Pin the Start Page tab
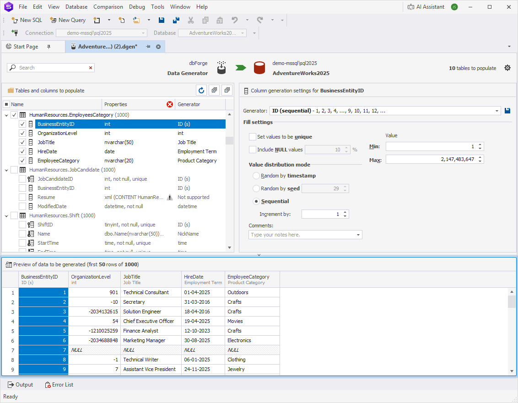The height and width of the screenshot is (403, 518). (49, 47)
